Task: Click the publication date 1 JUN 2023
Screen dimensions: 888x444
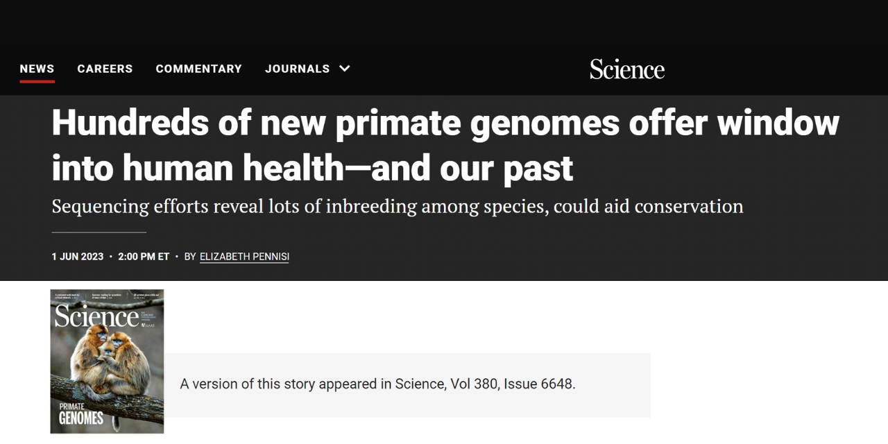Action: tap(77, 257)
